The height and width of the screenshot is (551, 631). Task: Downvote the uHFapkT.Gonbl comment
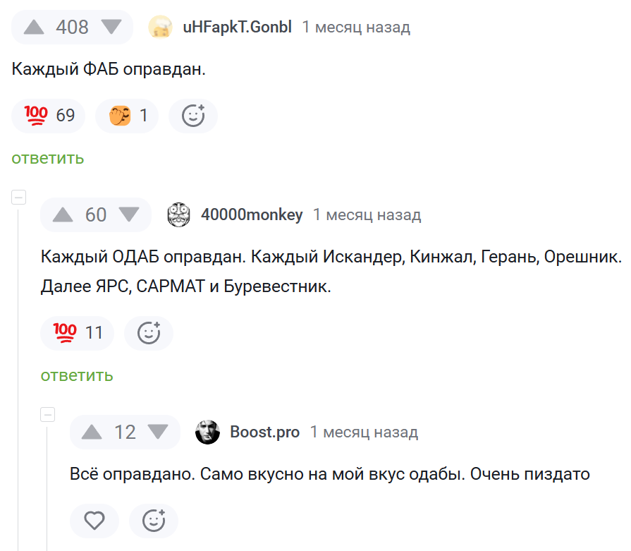[x=111, y=28]
